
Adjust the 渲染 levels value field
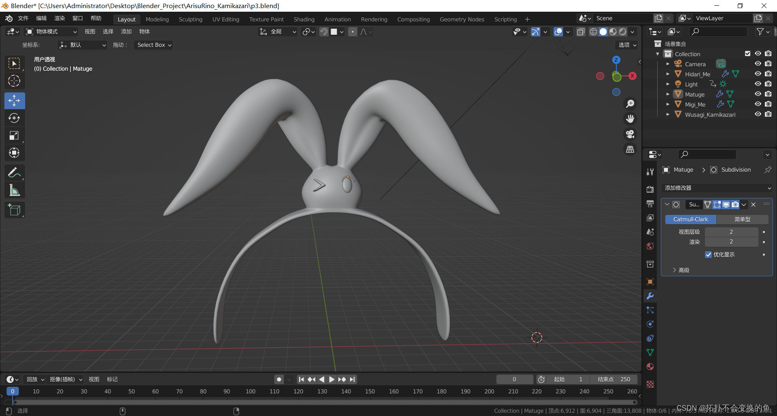tap(731, 242)
